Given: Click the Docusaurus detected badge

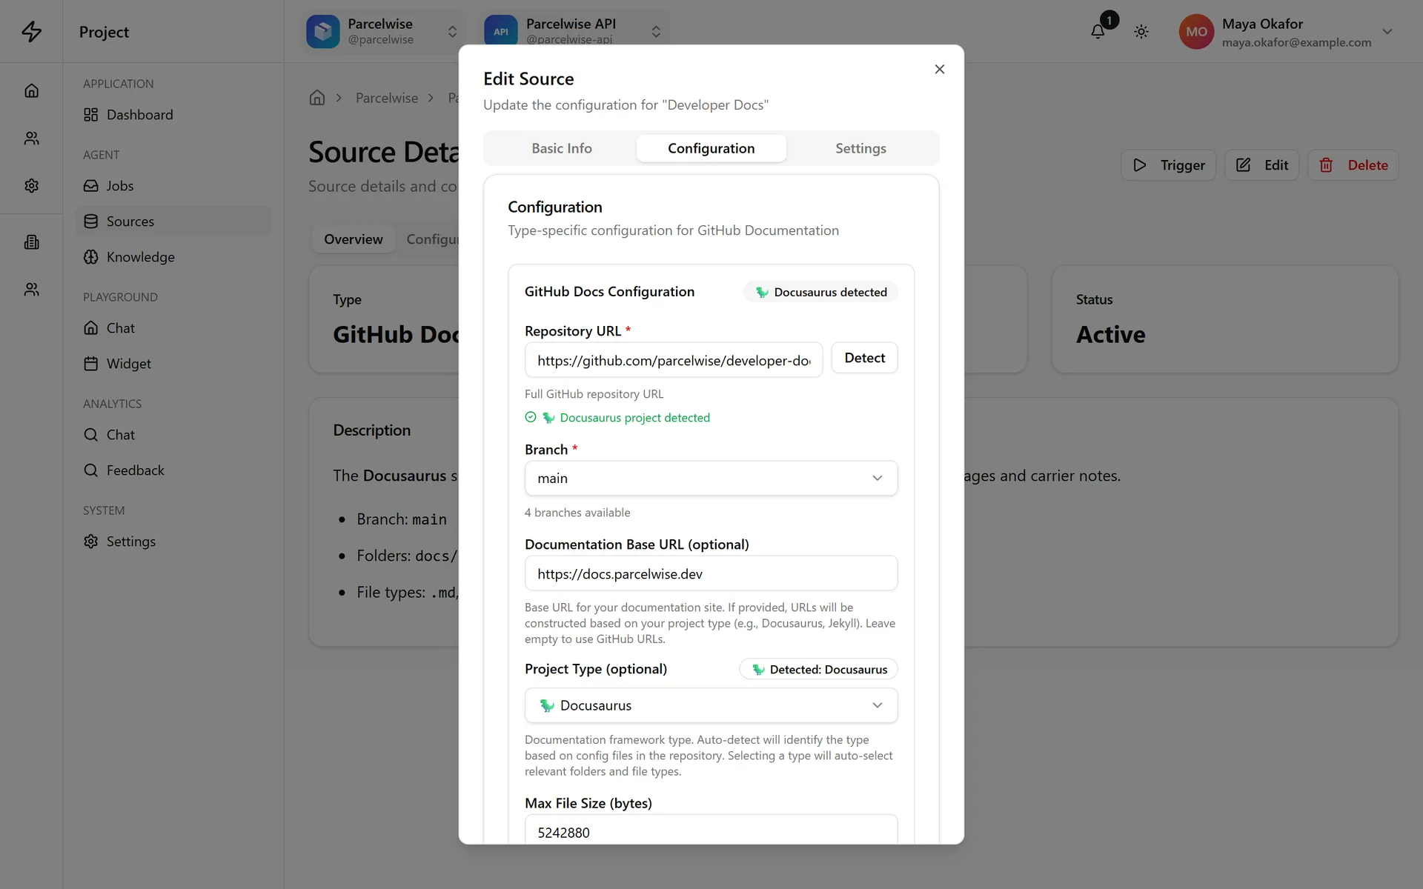Looking at the screenshot, I should pyautogui.click(x=820, y=292).
